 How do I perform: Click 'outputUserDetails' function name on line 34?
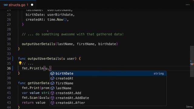(x=44, y=58)
